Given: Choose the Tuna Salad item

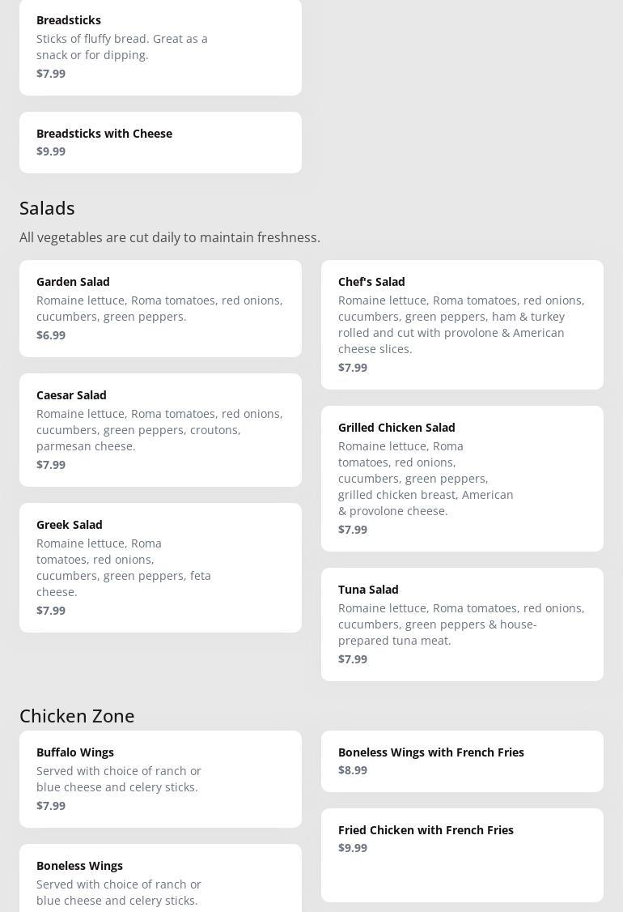Looking at the screenshot, I should pos(462,624).
